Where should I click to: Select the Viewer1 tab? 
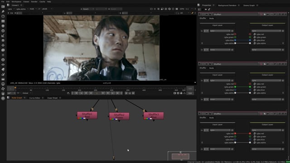pos(15,5)
